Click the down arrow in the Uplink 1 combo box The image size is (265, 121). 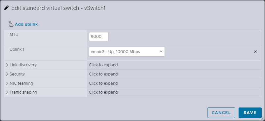[x=161, y=51]
